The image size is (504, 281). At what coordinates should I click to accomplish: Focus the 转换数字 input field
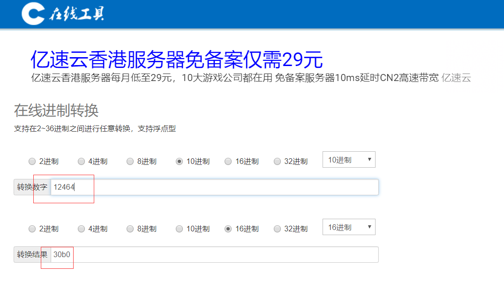coord(214,187)
